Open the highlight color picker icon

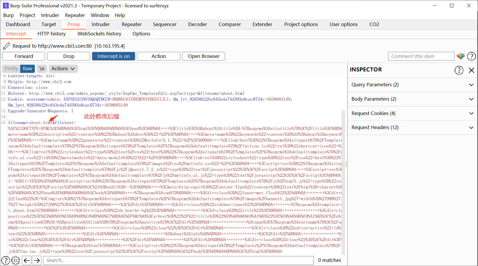(461, 56)
